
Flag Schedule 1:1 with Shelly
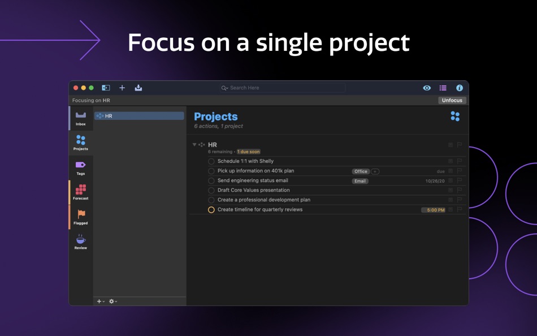coord(460,161)
